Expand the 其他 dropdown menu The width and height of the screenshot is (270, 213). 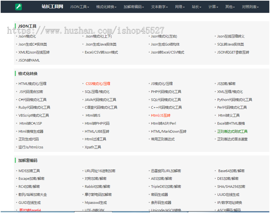coord(230,7)
